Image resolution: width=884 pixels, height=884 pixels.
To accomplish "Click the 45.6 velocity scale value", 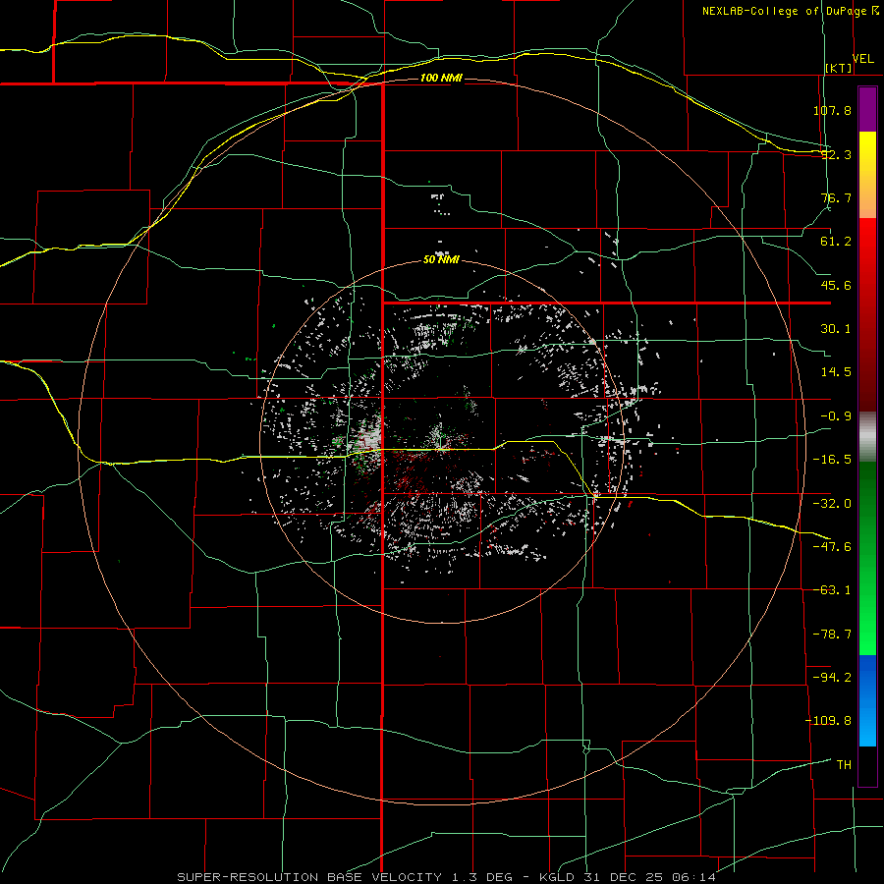I will click(836, 285).
